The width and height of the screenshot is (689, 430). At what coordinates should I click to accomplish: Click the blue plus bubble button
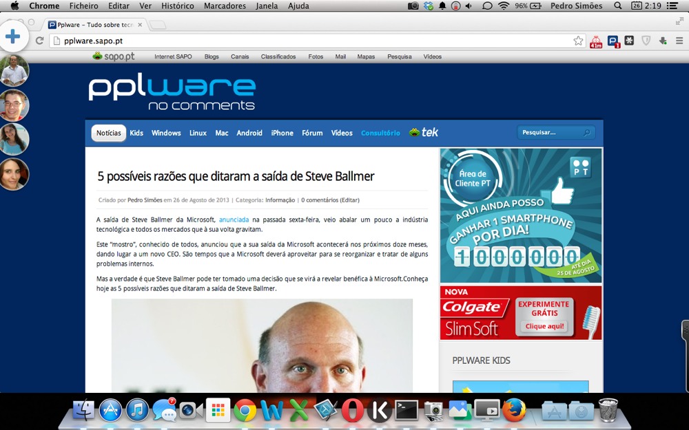tap(13, 36)
